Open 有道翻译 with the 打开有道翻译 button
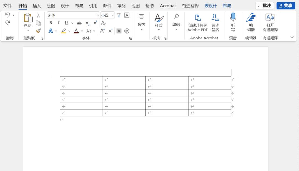Viewport: 299px width, 171px height. pyautogui.click(x=270, y=23)
